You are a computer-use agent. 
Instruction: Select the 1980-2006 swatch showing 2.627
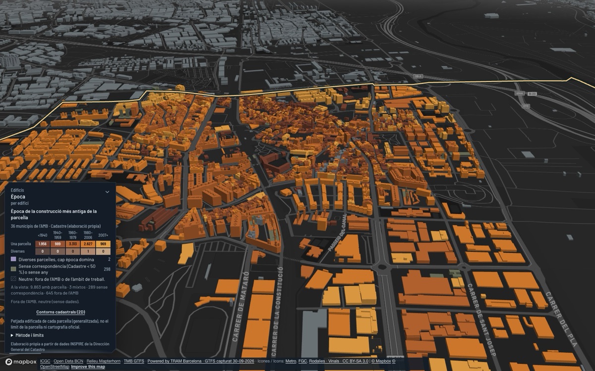87,244
